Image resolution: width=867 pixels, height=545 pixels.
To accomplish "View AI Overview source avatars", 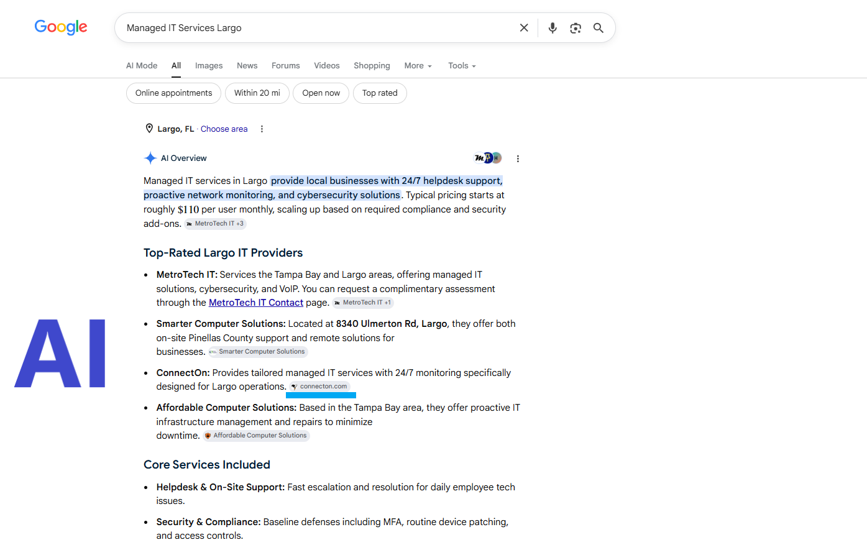I will tap(488, 158).
